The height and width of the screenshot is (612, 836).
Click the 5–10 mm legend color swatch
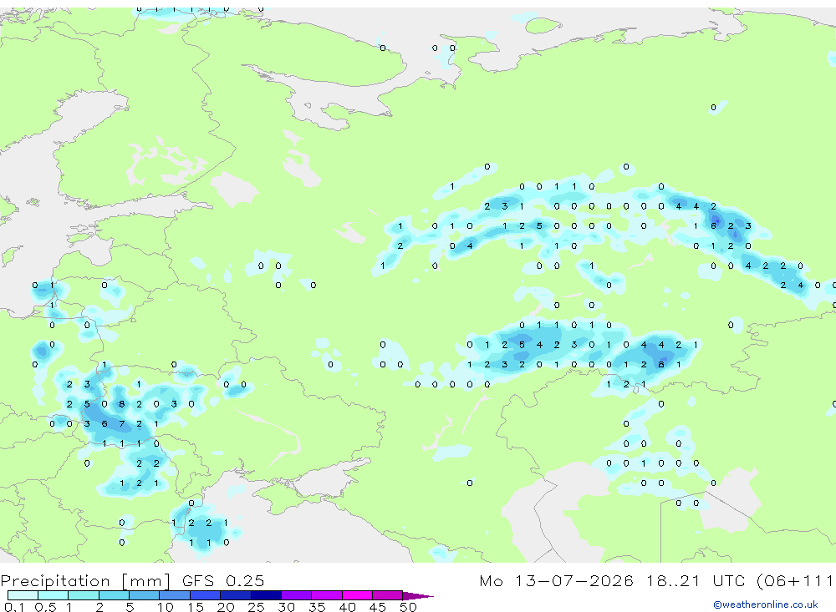pyautogui.click(x=144, y=595)
